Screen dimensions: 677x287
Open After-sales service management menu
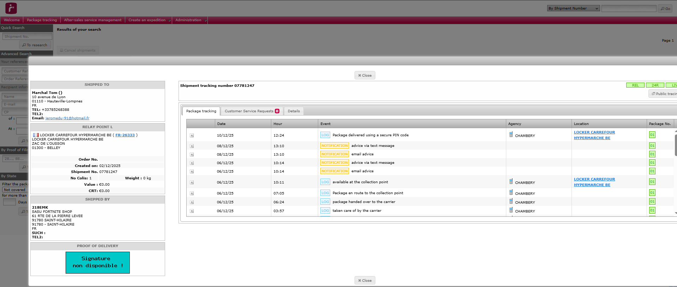[92, 20]
